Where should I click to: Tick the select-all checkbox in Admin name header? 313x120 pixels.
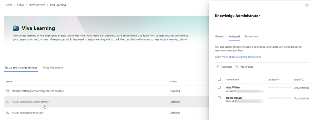coord(219,79)
